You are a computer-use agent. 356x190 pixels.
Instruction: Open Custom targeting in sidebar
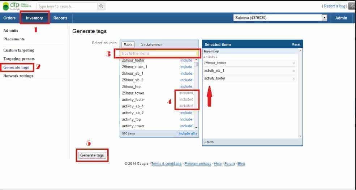pos(19,50)
